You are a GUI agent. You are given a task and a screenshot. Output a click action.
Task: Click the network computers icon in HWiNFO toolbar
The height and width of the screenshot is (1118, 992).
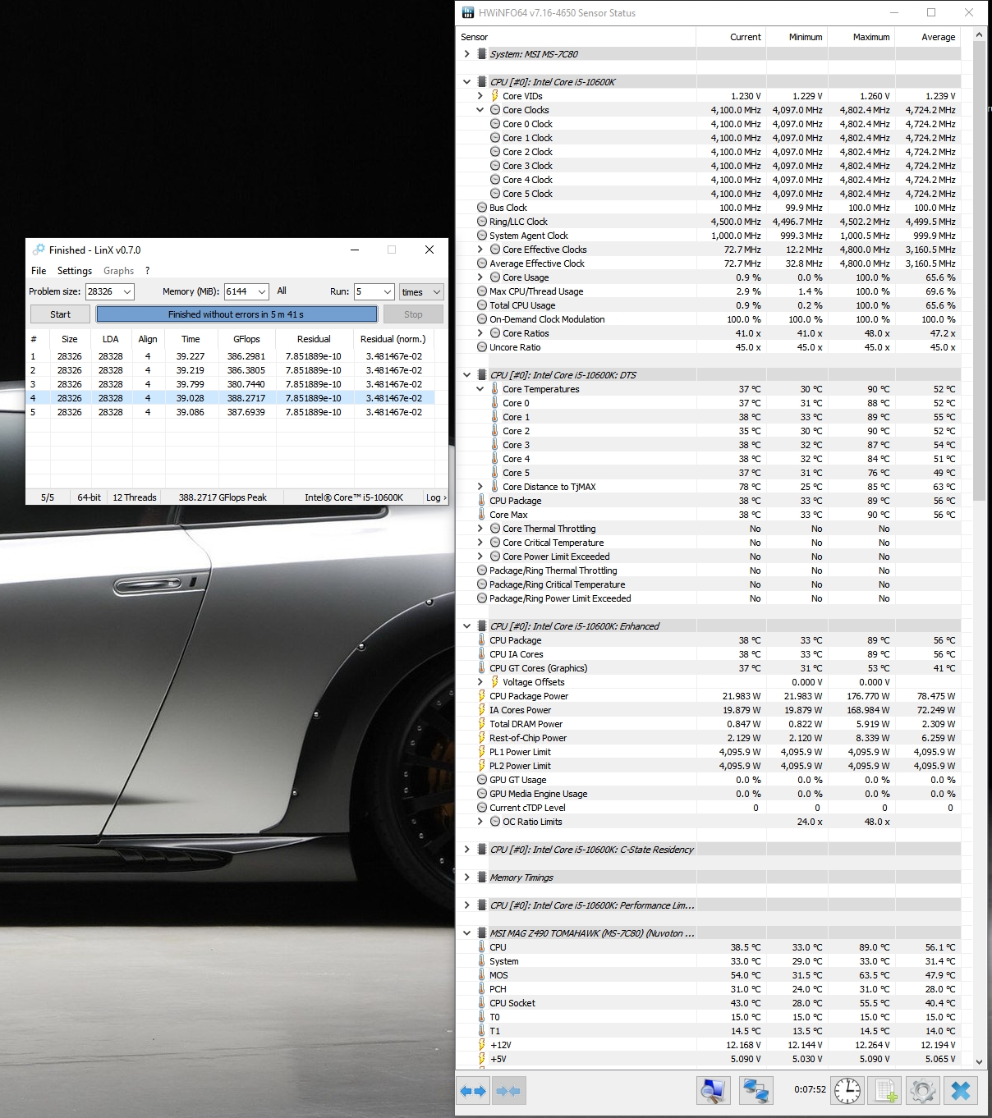[755, 1091]
